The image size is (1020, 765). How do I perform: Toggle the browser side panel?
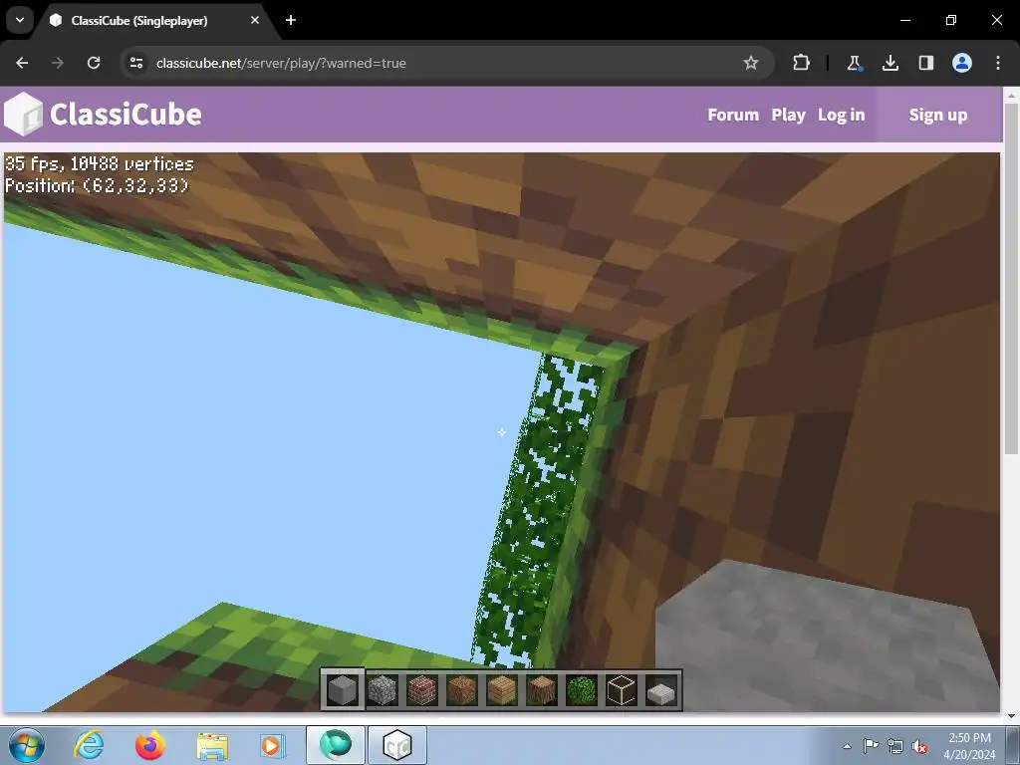925,63
